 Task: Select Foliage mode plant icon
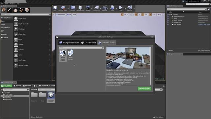(x=21, y=10)
